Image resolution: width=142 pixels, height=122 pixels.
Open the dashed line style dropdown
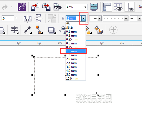126,19
